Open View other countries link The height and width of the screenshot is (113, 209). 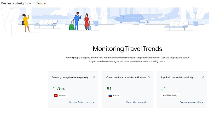coord(137,102)
